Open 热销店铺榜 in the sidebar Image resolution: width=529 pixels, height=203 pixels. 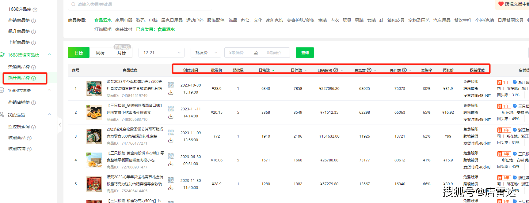point(19,102)
